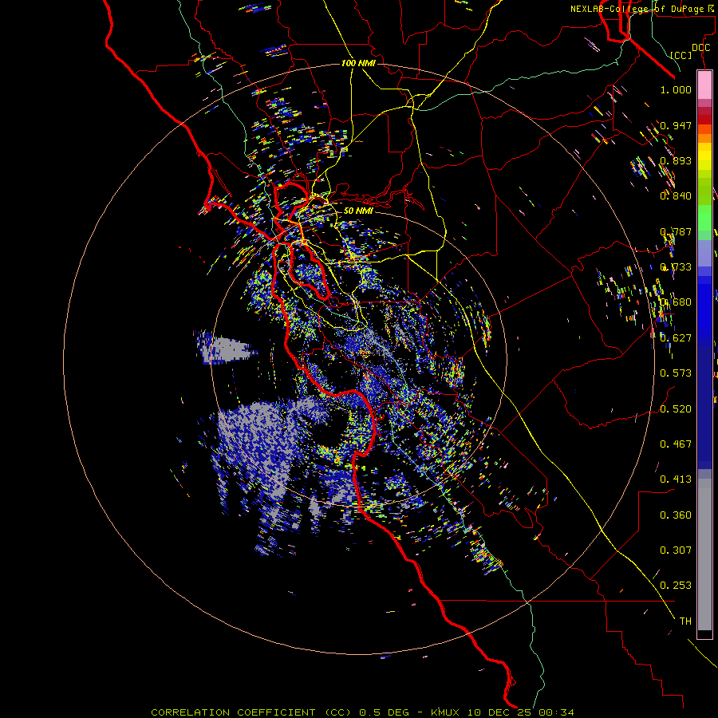Click the 0.893 scale value

coord(676,160)
